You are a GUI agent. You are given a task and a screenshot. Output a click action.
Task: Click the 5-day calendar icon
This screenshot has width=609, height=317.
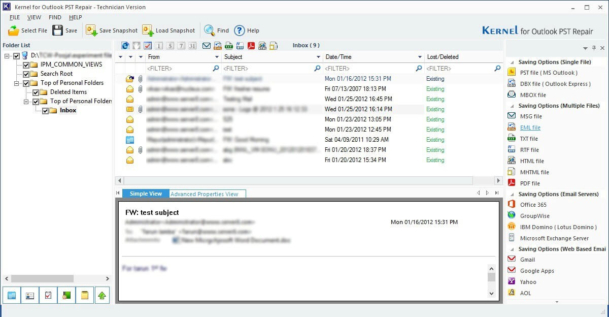point(170,46)
